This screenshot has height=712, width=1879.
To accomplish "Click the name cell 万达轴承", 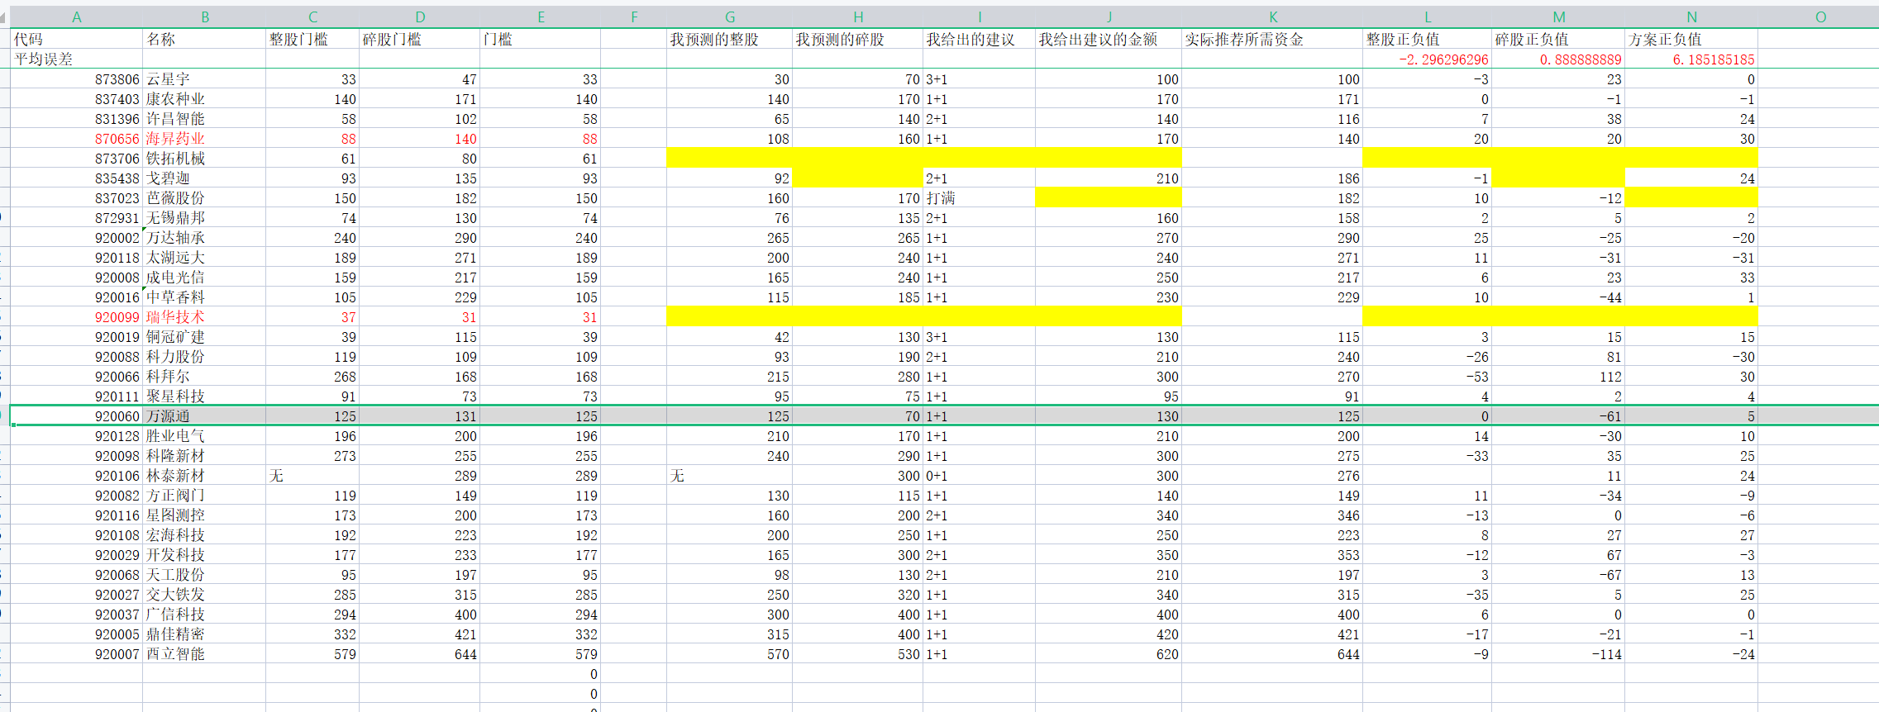I will point(204,238).
